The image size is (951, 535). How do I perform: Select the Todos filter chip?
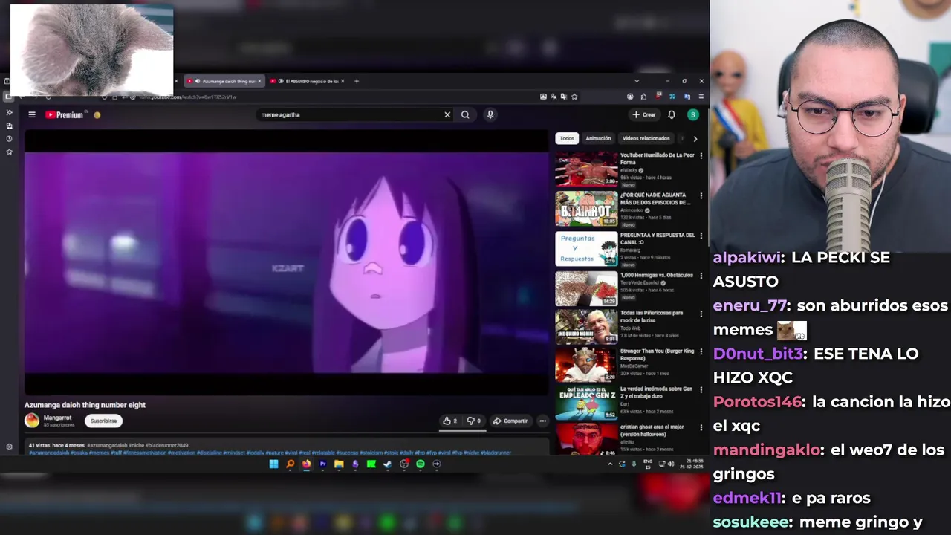tap(567, 138)
